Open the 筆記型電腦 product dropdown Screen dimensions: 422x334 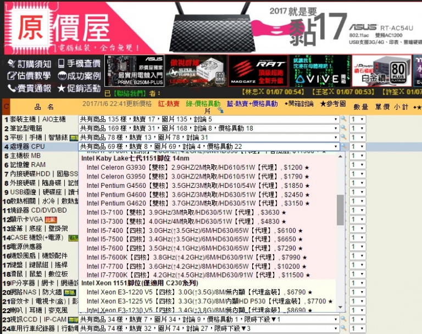click(x=209, y=129)
